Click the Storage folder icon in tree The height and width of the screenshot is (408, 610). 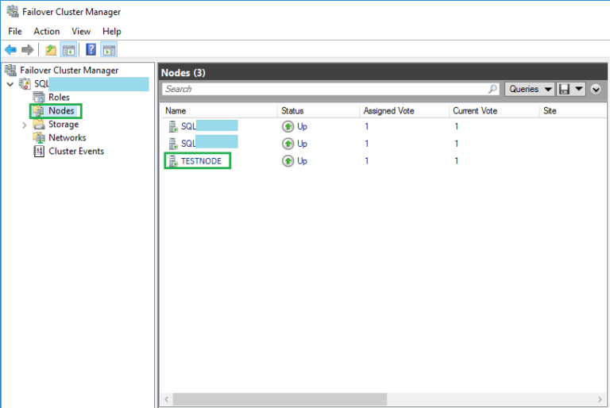click(39, 124)
